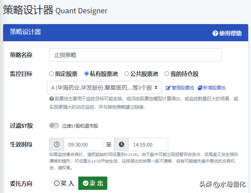Click the checkmark icon on the 卖出 button
This screenshot has height=193, width=251.
85,183
